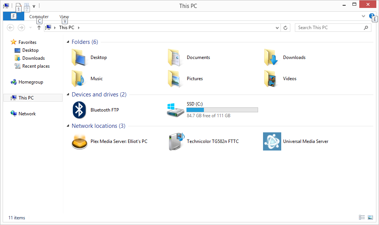Switch to details view layout
The image size is (379, 225).
click(362, 217)
